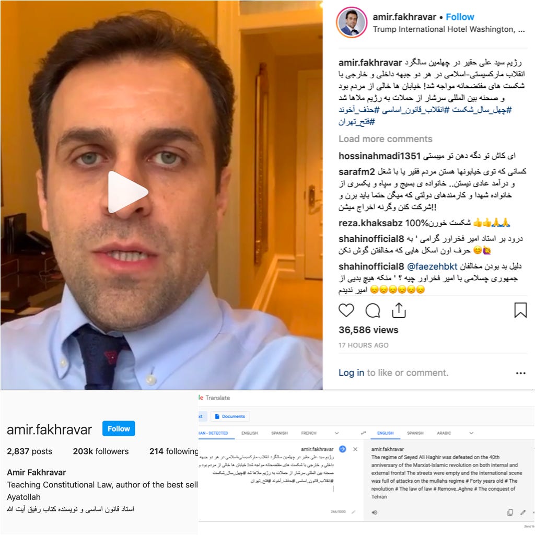This screenshot has width=535, height=535.
Task: Open comments via the speech bubble icon
Action: [x=373, y=310]
